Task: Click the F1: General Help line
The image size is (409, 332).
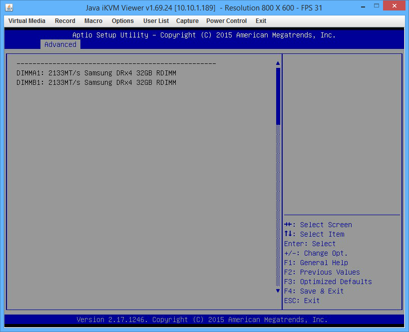Action: [316, 263]
